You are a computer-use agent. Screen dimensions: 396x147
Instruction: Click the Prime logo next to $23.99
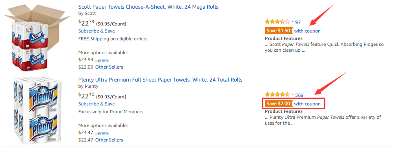click(102, 60)
